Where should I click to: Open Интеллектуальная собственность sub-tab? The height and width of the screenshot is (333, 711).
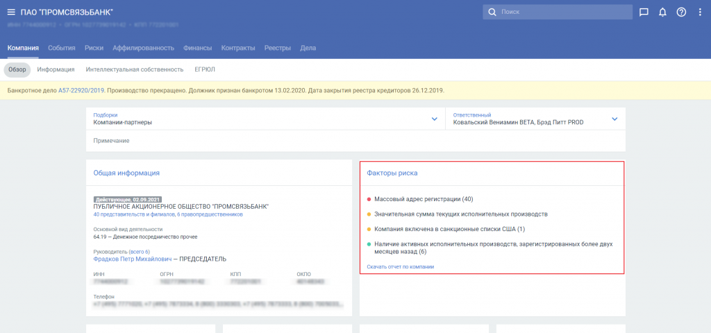135,70
